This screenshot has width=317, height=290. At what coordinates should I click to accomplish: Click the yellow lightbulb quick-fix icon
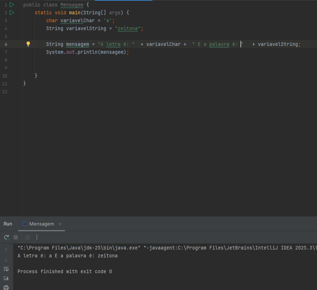click(28, 44)
